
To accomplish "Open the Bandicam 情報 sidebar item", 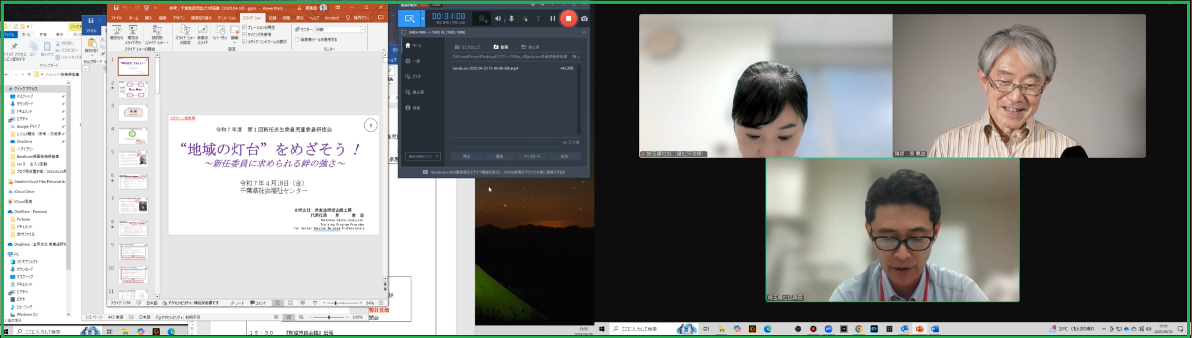I will click(414, 108).
